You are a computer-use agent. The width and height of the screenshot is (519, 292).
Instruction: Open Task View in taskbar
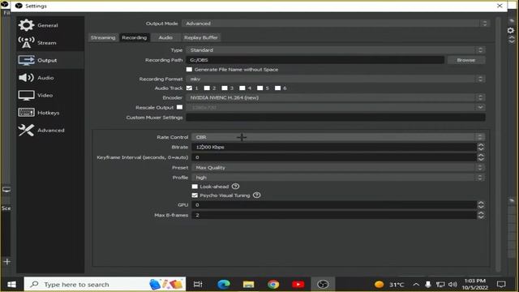(198, 285)
